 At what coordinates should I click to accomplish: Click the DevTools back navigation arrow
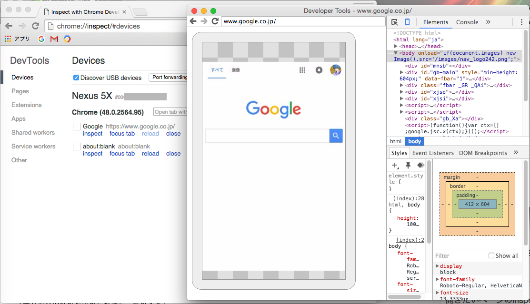[x=193, y=21]
